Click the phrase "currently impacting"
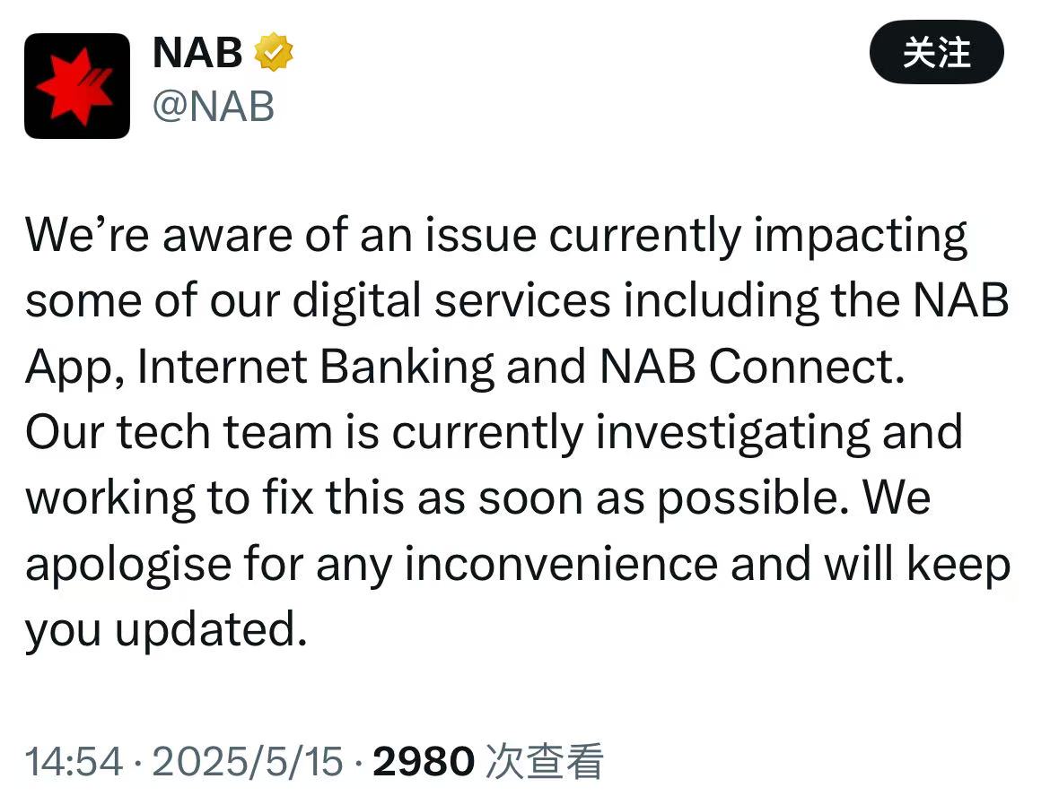 point(758,236)
